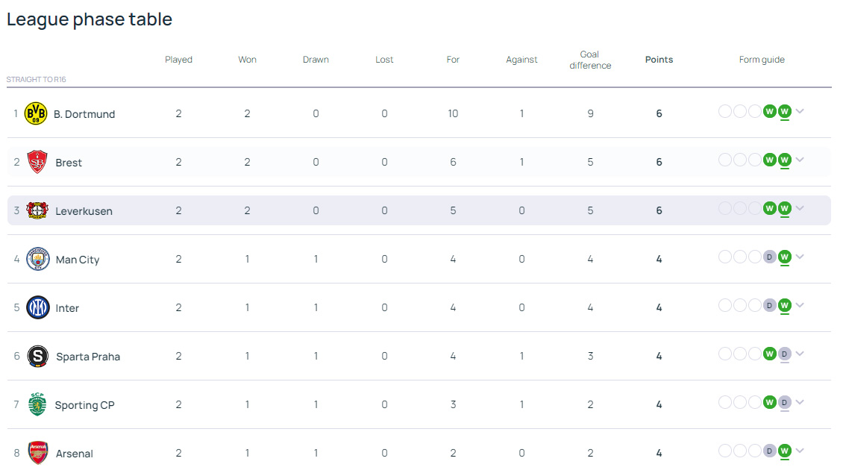846x473 pixels.
Task: Click Leverkusen's latest win badge
Action: [x=784, y=208]
